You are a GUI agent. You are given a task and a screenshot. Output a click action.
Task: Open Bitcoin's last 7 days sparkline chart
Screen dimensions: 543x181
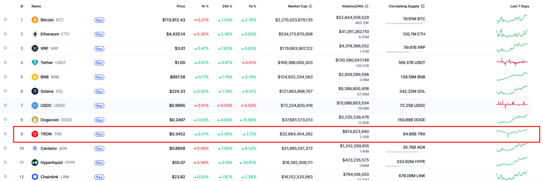coord(512,19)
